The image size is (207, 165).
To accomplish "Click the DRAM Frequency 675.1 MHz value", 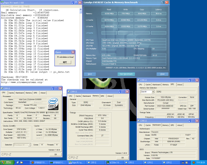I will (x=102, y=115).
